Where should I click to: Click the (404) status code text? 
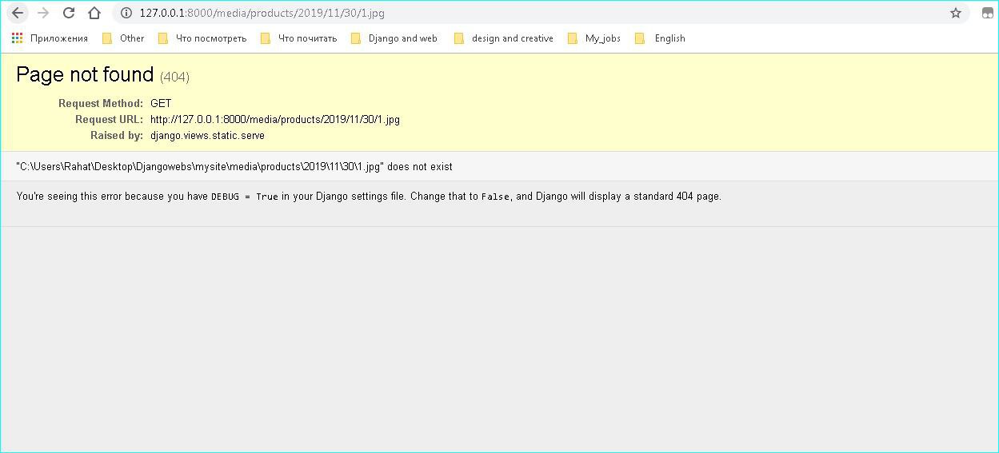(174, 77)
